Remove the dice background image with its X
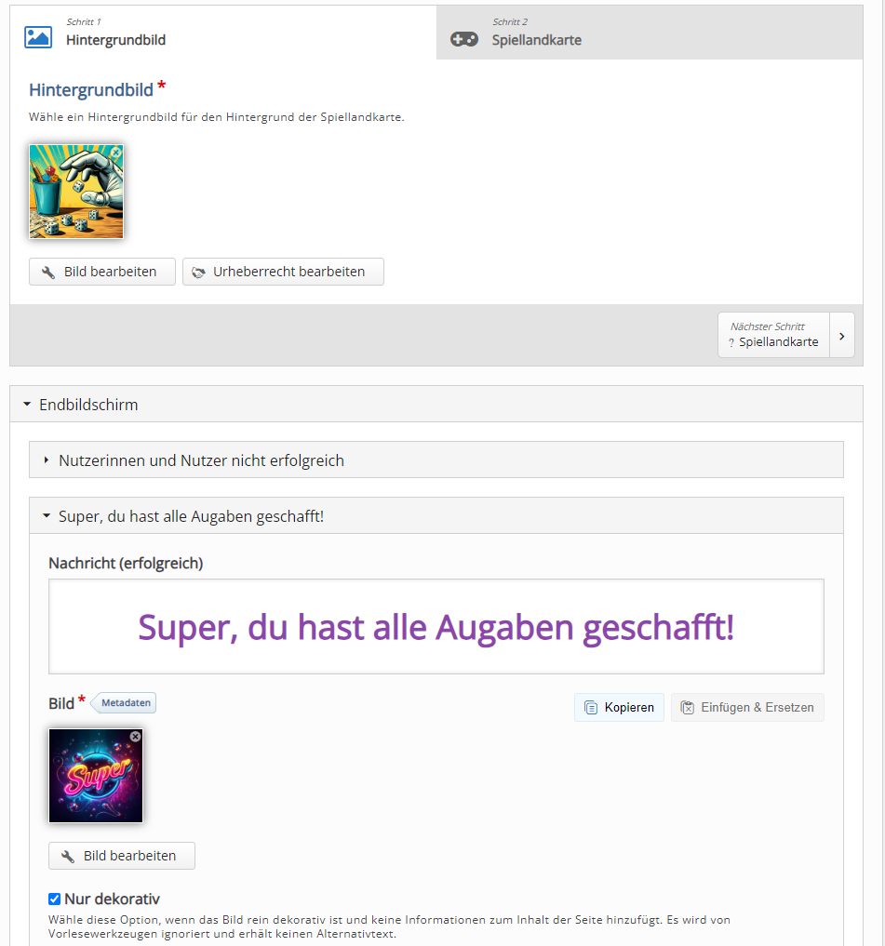Viewport: 885px width, 946px height. (x=116, y=153)
